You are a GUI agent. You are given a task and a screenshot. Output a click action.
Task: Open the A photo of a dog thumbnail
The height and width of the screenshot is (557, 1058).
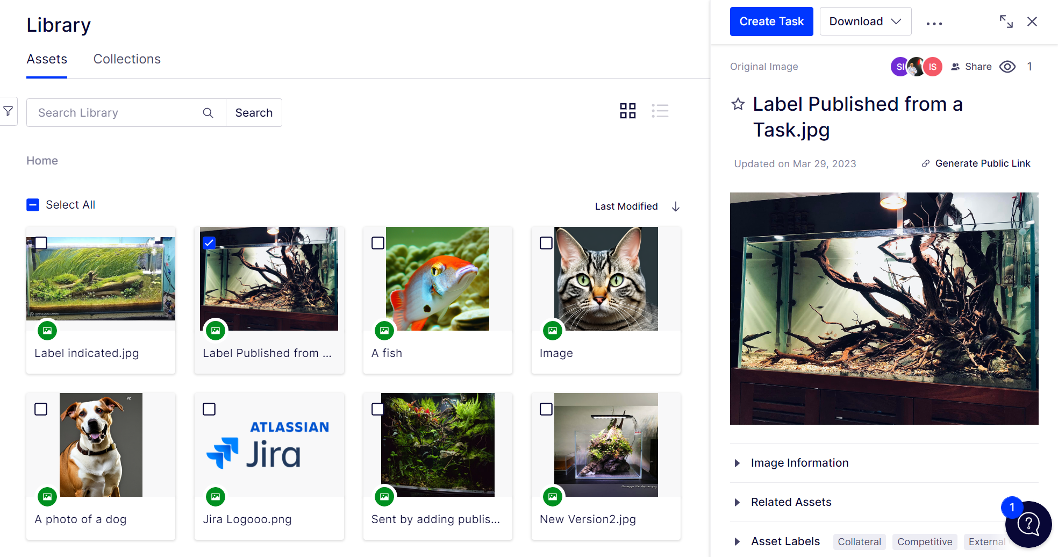point(101,445)
